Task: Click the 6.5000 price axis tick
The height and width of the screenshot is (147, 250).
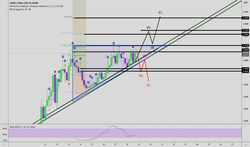Action: (245, 12)
